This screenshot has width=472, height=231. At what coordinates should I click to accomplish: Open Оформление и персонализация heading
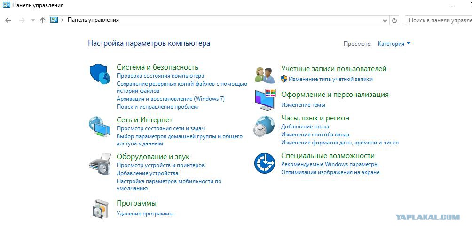point(335,95)
